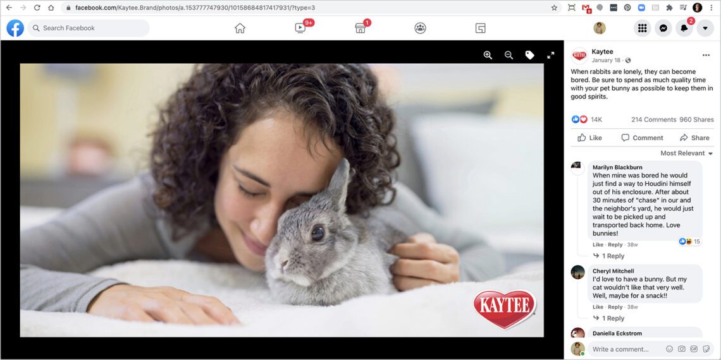Viewport: 721px width, 360px height.
Task: Open Most Relevant sort dropdown
Action: point(687,153)
